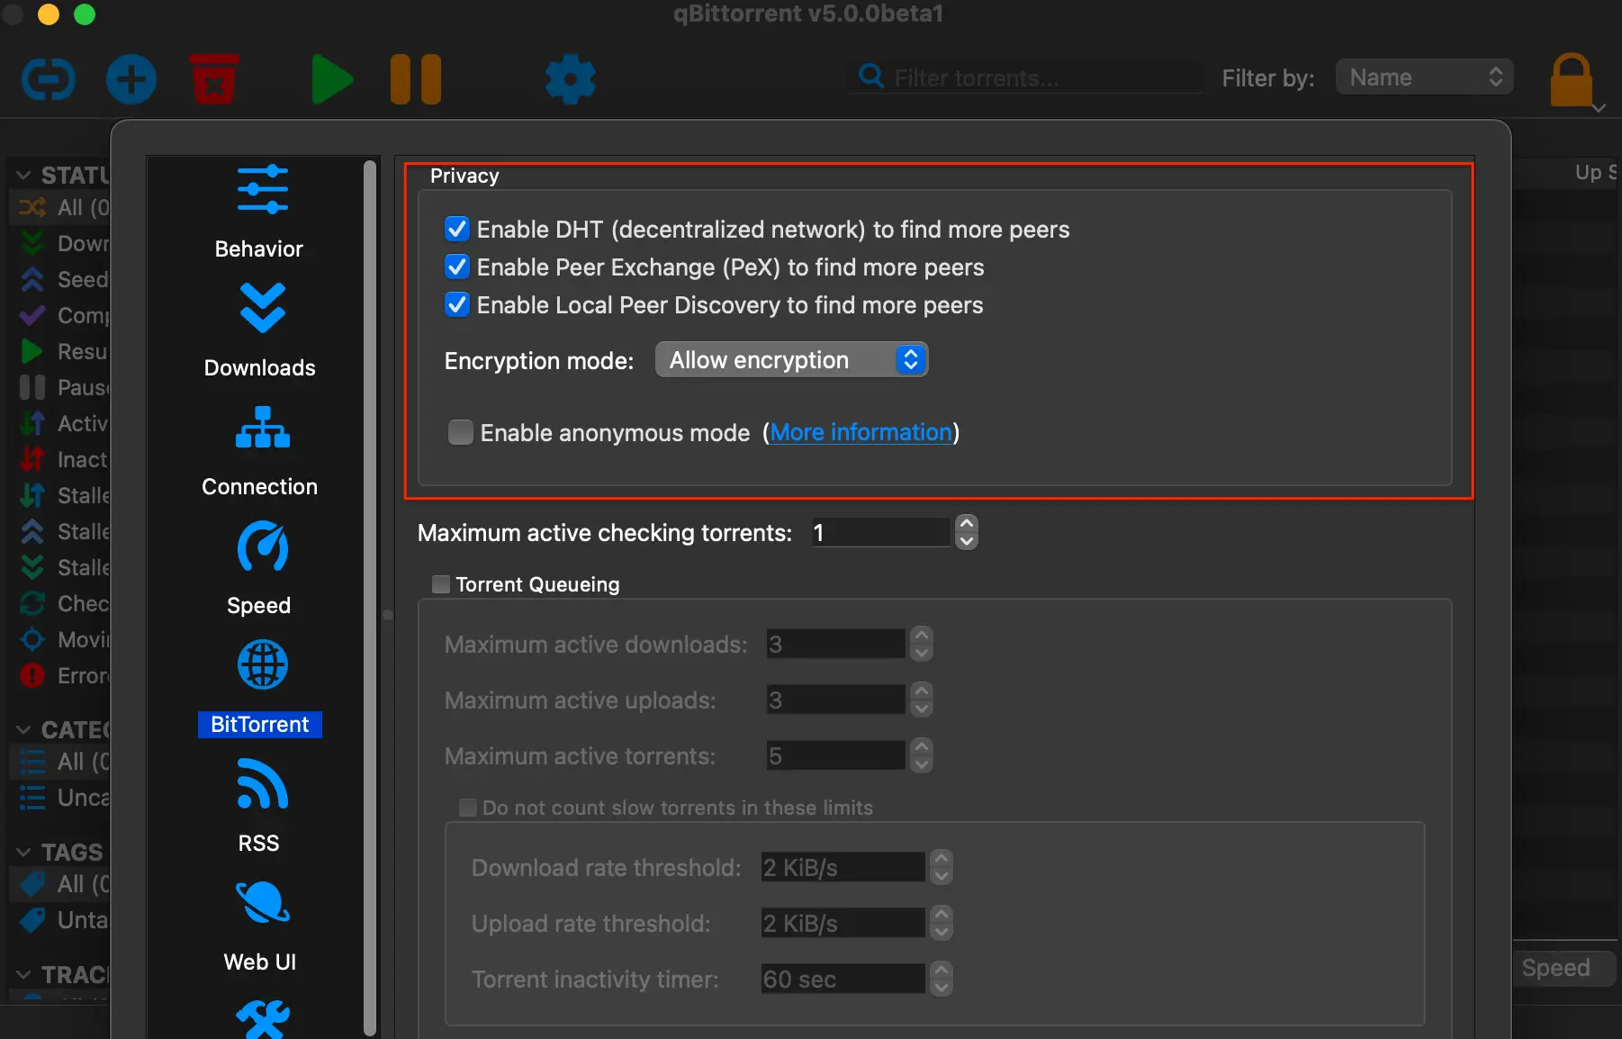Image resolution: width=1622 pixels, height=1039 pixels.
Task: Click the Maximum active downloads stepper
Action: [922, 644]
